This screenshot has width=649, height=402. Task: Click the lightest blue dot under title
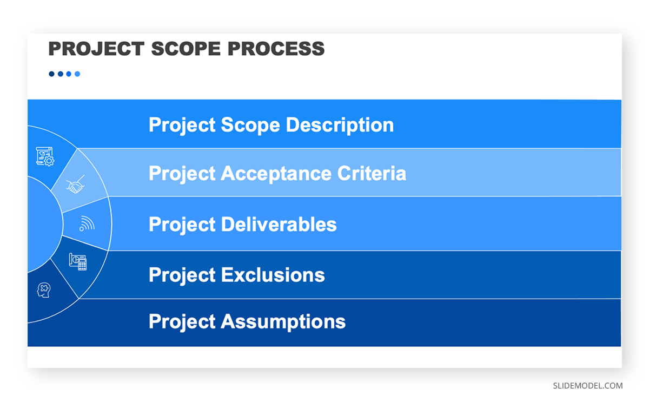coord(77,74)
